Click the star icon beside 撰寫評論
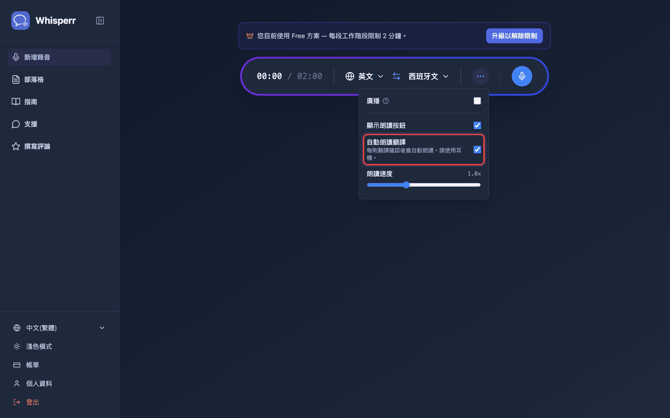 point(16,146)
